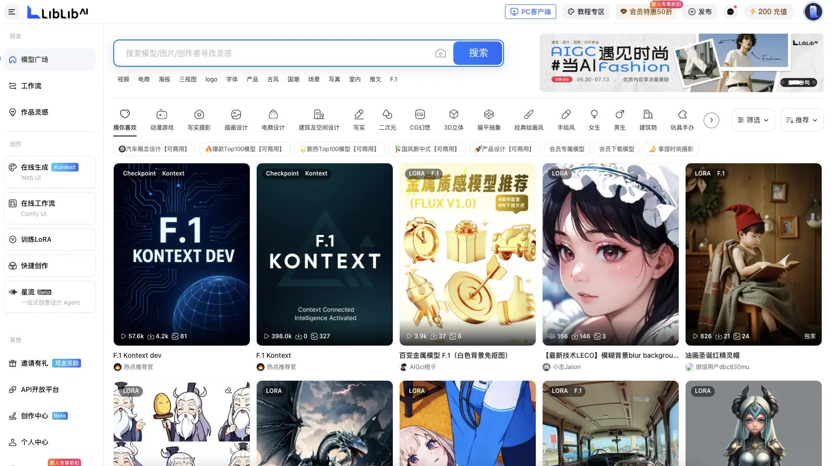The width and height of the screenshot is (831, 466).
Task: Select the 建筑物 category icon
Action: (x=648, y=120)
